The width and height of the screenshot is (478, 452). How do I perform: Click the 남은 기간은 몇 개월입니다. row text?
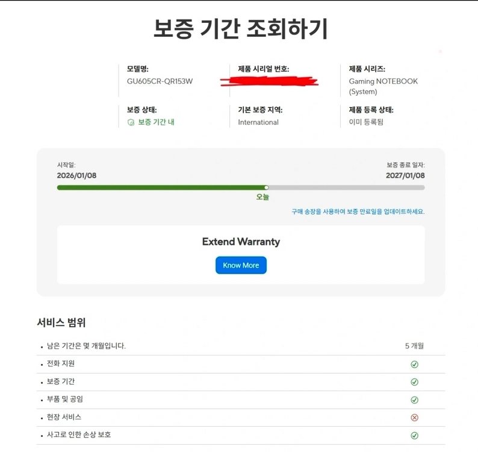pyautogui.click(x=86, y=346)
